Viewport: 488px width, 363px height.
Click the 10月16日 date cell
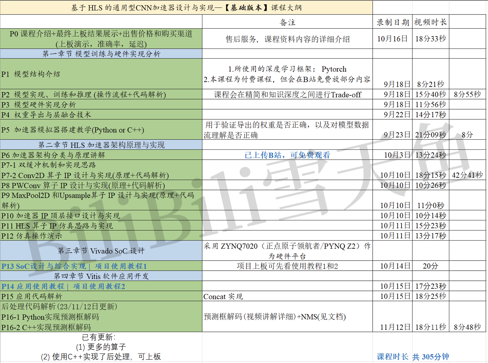pos(392,39)
